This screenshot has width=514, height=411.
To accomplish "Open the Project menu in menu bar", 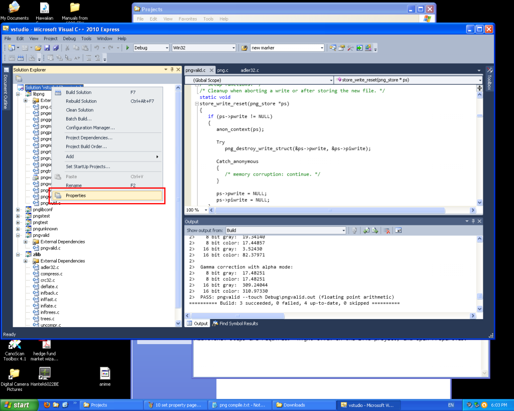I will click(x=51, y=39).
